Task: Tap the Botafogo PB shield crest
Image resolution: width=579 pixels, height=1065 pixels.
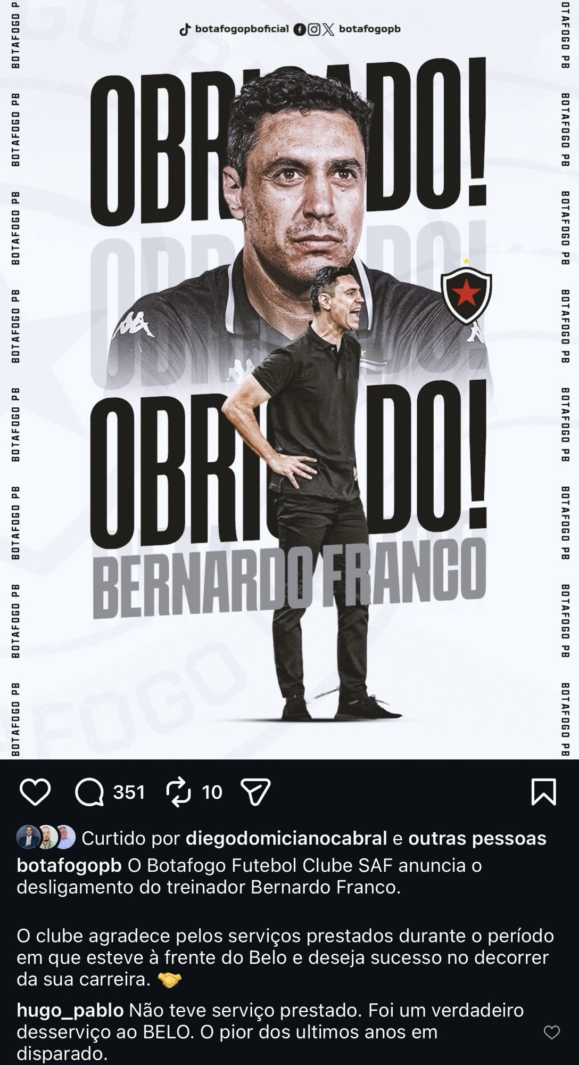Action: [x=466, y=294]
